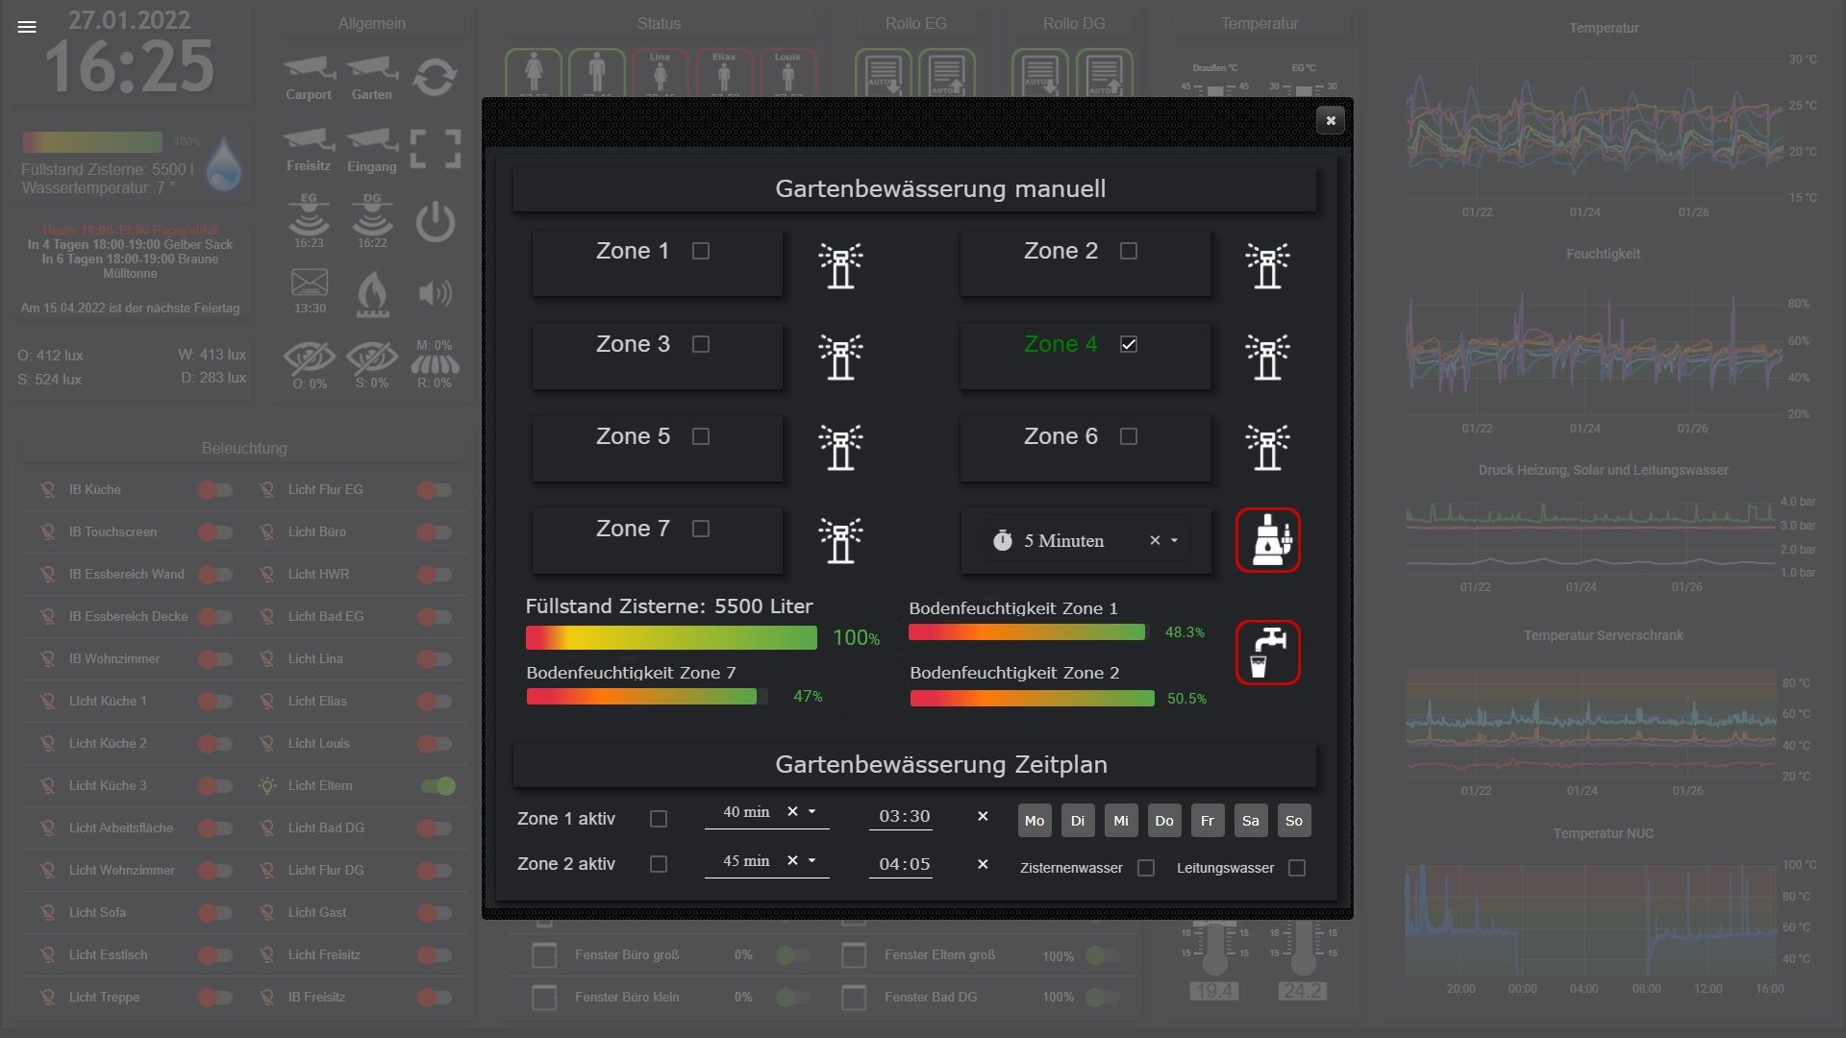Uncheck the Zone 4 checkbox
This screenshot has height=1038, width=1846.
pyautogui.click(x=1129, y=344)
